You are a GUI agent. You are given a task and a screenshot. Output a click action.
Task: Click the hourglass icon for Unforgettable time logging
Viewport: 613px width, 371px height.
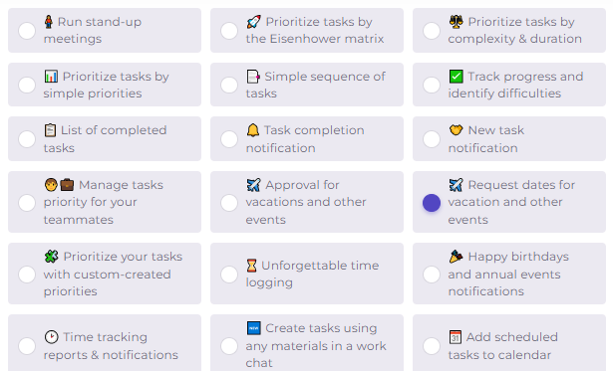coord(251,266)
